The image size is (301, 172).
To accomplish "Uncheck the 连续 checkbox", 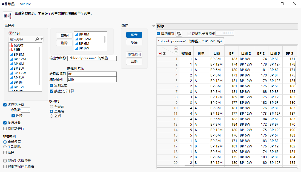I will click(x=13, y=116).
